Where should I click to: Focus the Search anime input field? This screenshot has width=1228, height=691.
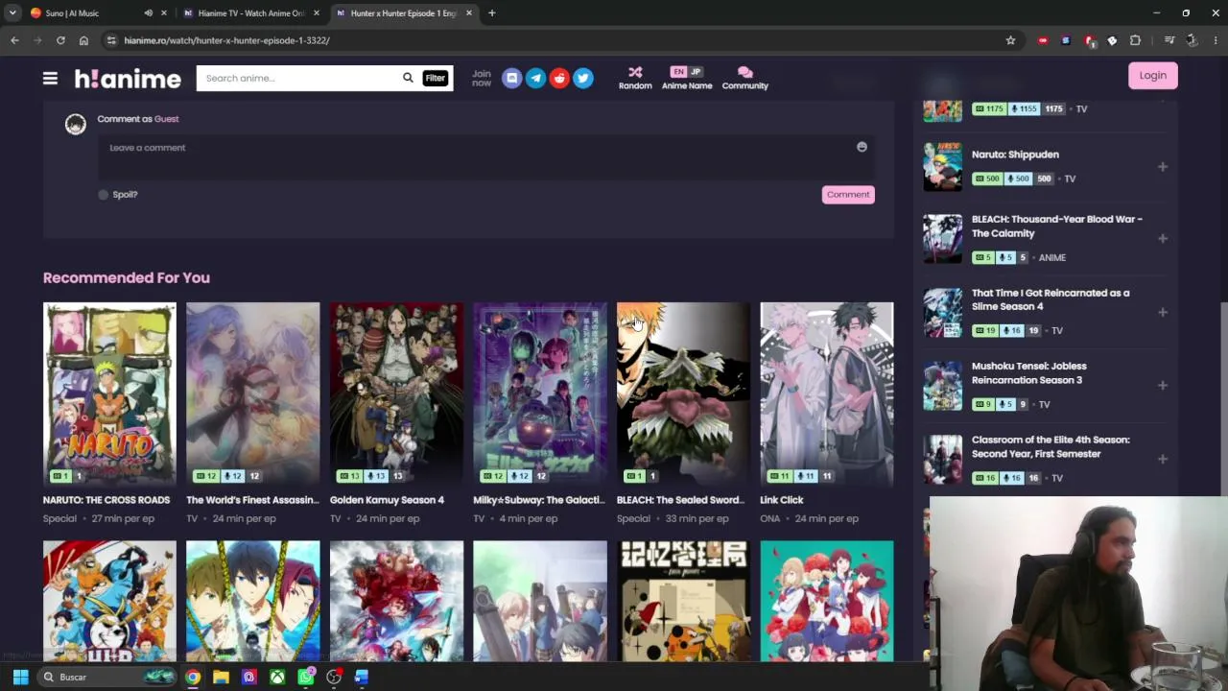point(297,78)
